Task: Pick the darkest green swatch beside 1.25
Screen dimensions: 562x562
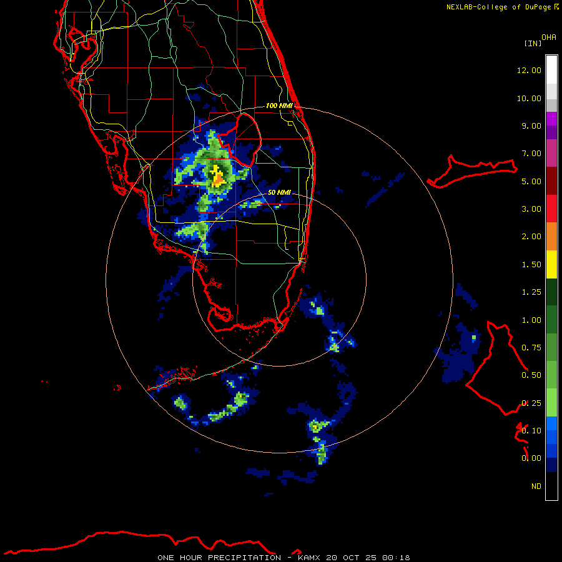Action: coord(551,292)
